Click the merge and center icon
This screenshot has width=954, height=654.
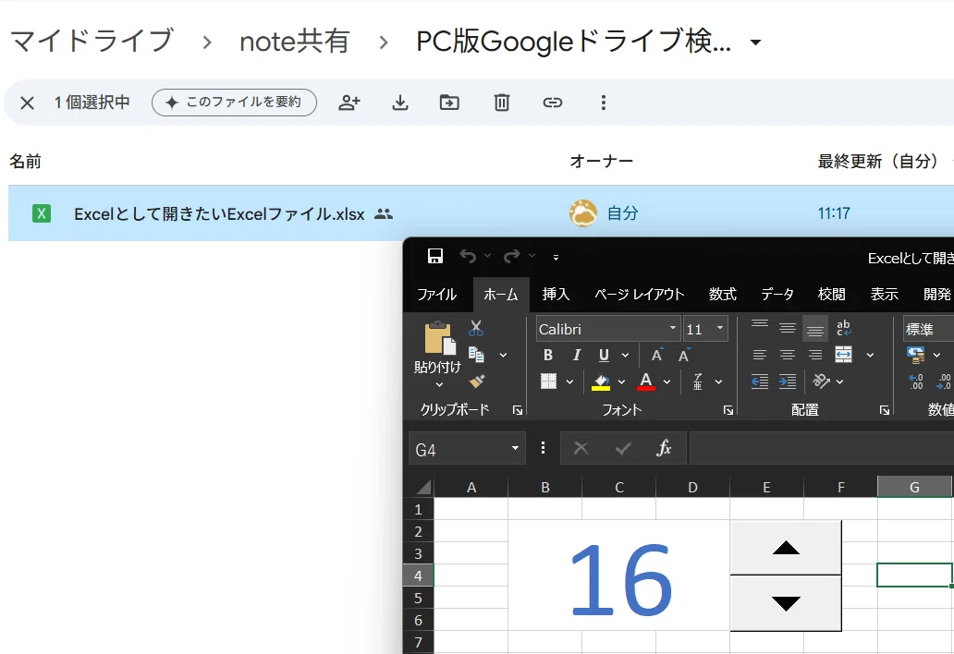tap(843, 355)
